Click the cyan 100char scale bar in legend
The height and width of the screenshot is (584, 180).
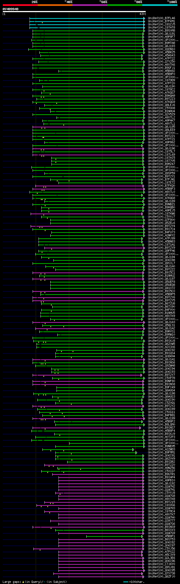click(x=126, y=582)
